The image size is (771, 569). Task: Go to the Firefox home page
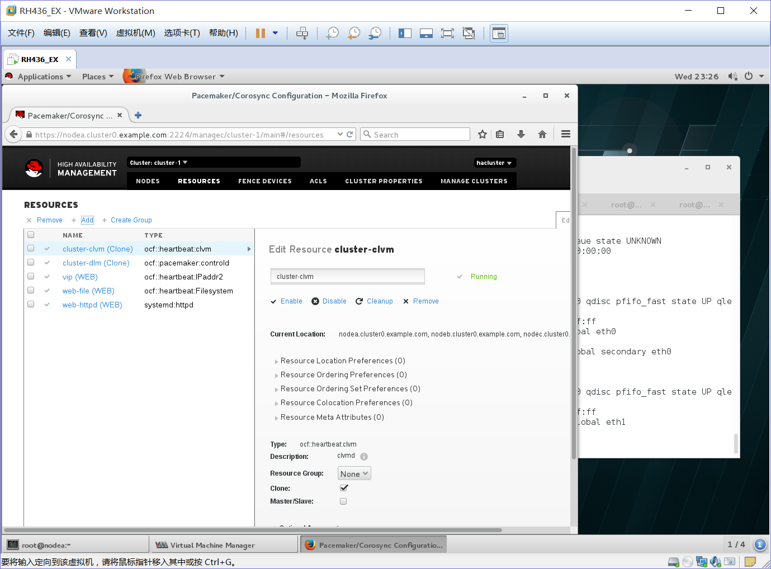point(542,134)
